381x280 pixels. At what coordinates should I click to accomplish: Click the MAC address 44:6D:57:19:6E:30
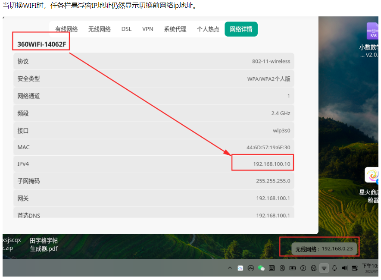point(268,148)
